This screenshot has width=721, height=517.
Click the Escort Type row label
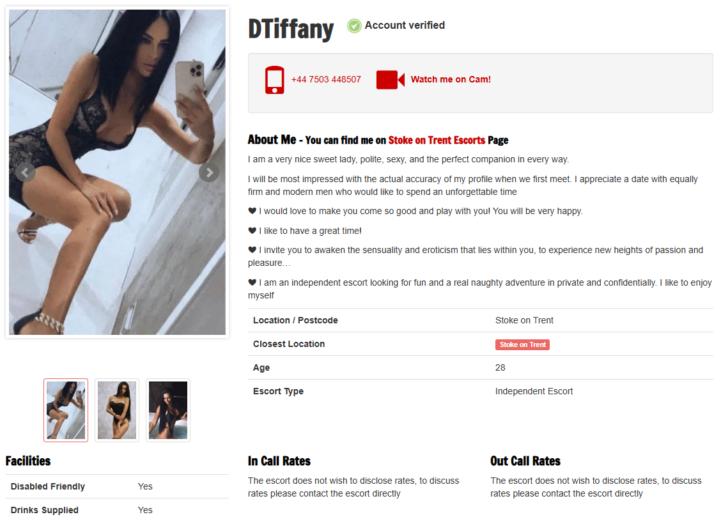click(278, 392)
